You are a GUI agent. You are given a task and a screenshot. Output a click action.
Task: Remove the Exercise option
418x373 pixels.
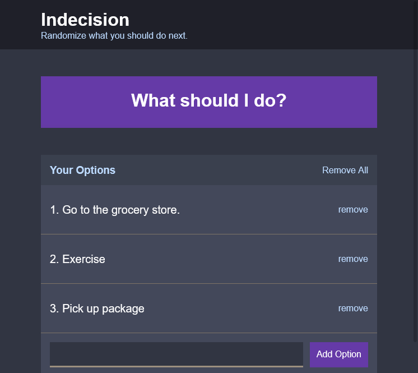(x=353, y=259)
